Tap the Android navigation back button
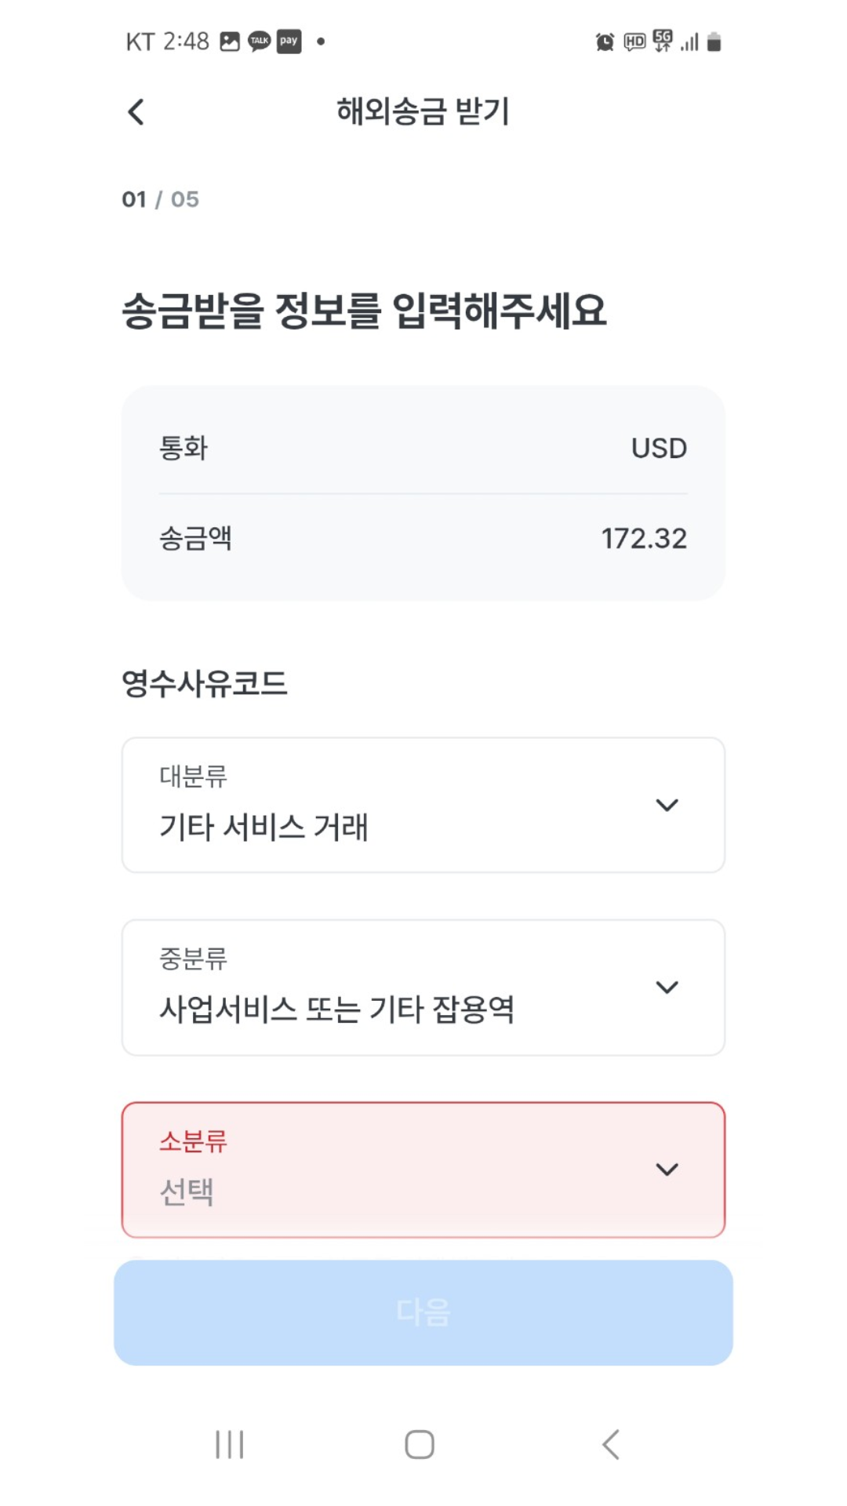Image resolution: width=847 pixels, height=1506 pixels. pyautogui.click(x=611, y=1444)
